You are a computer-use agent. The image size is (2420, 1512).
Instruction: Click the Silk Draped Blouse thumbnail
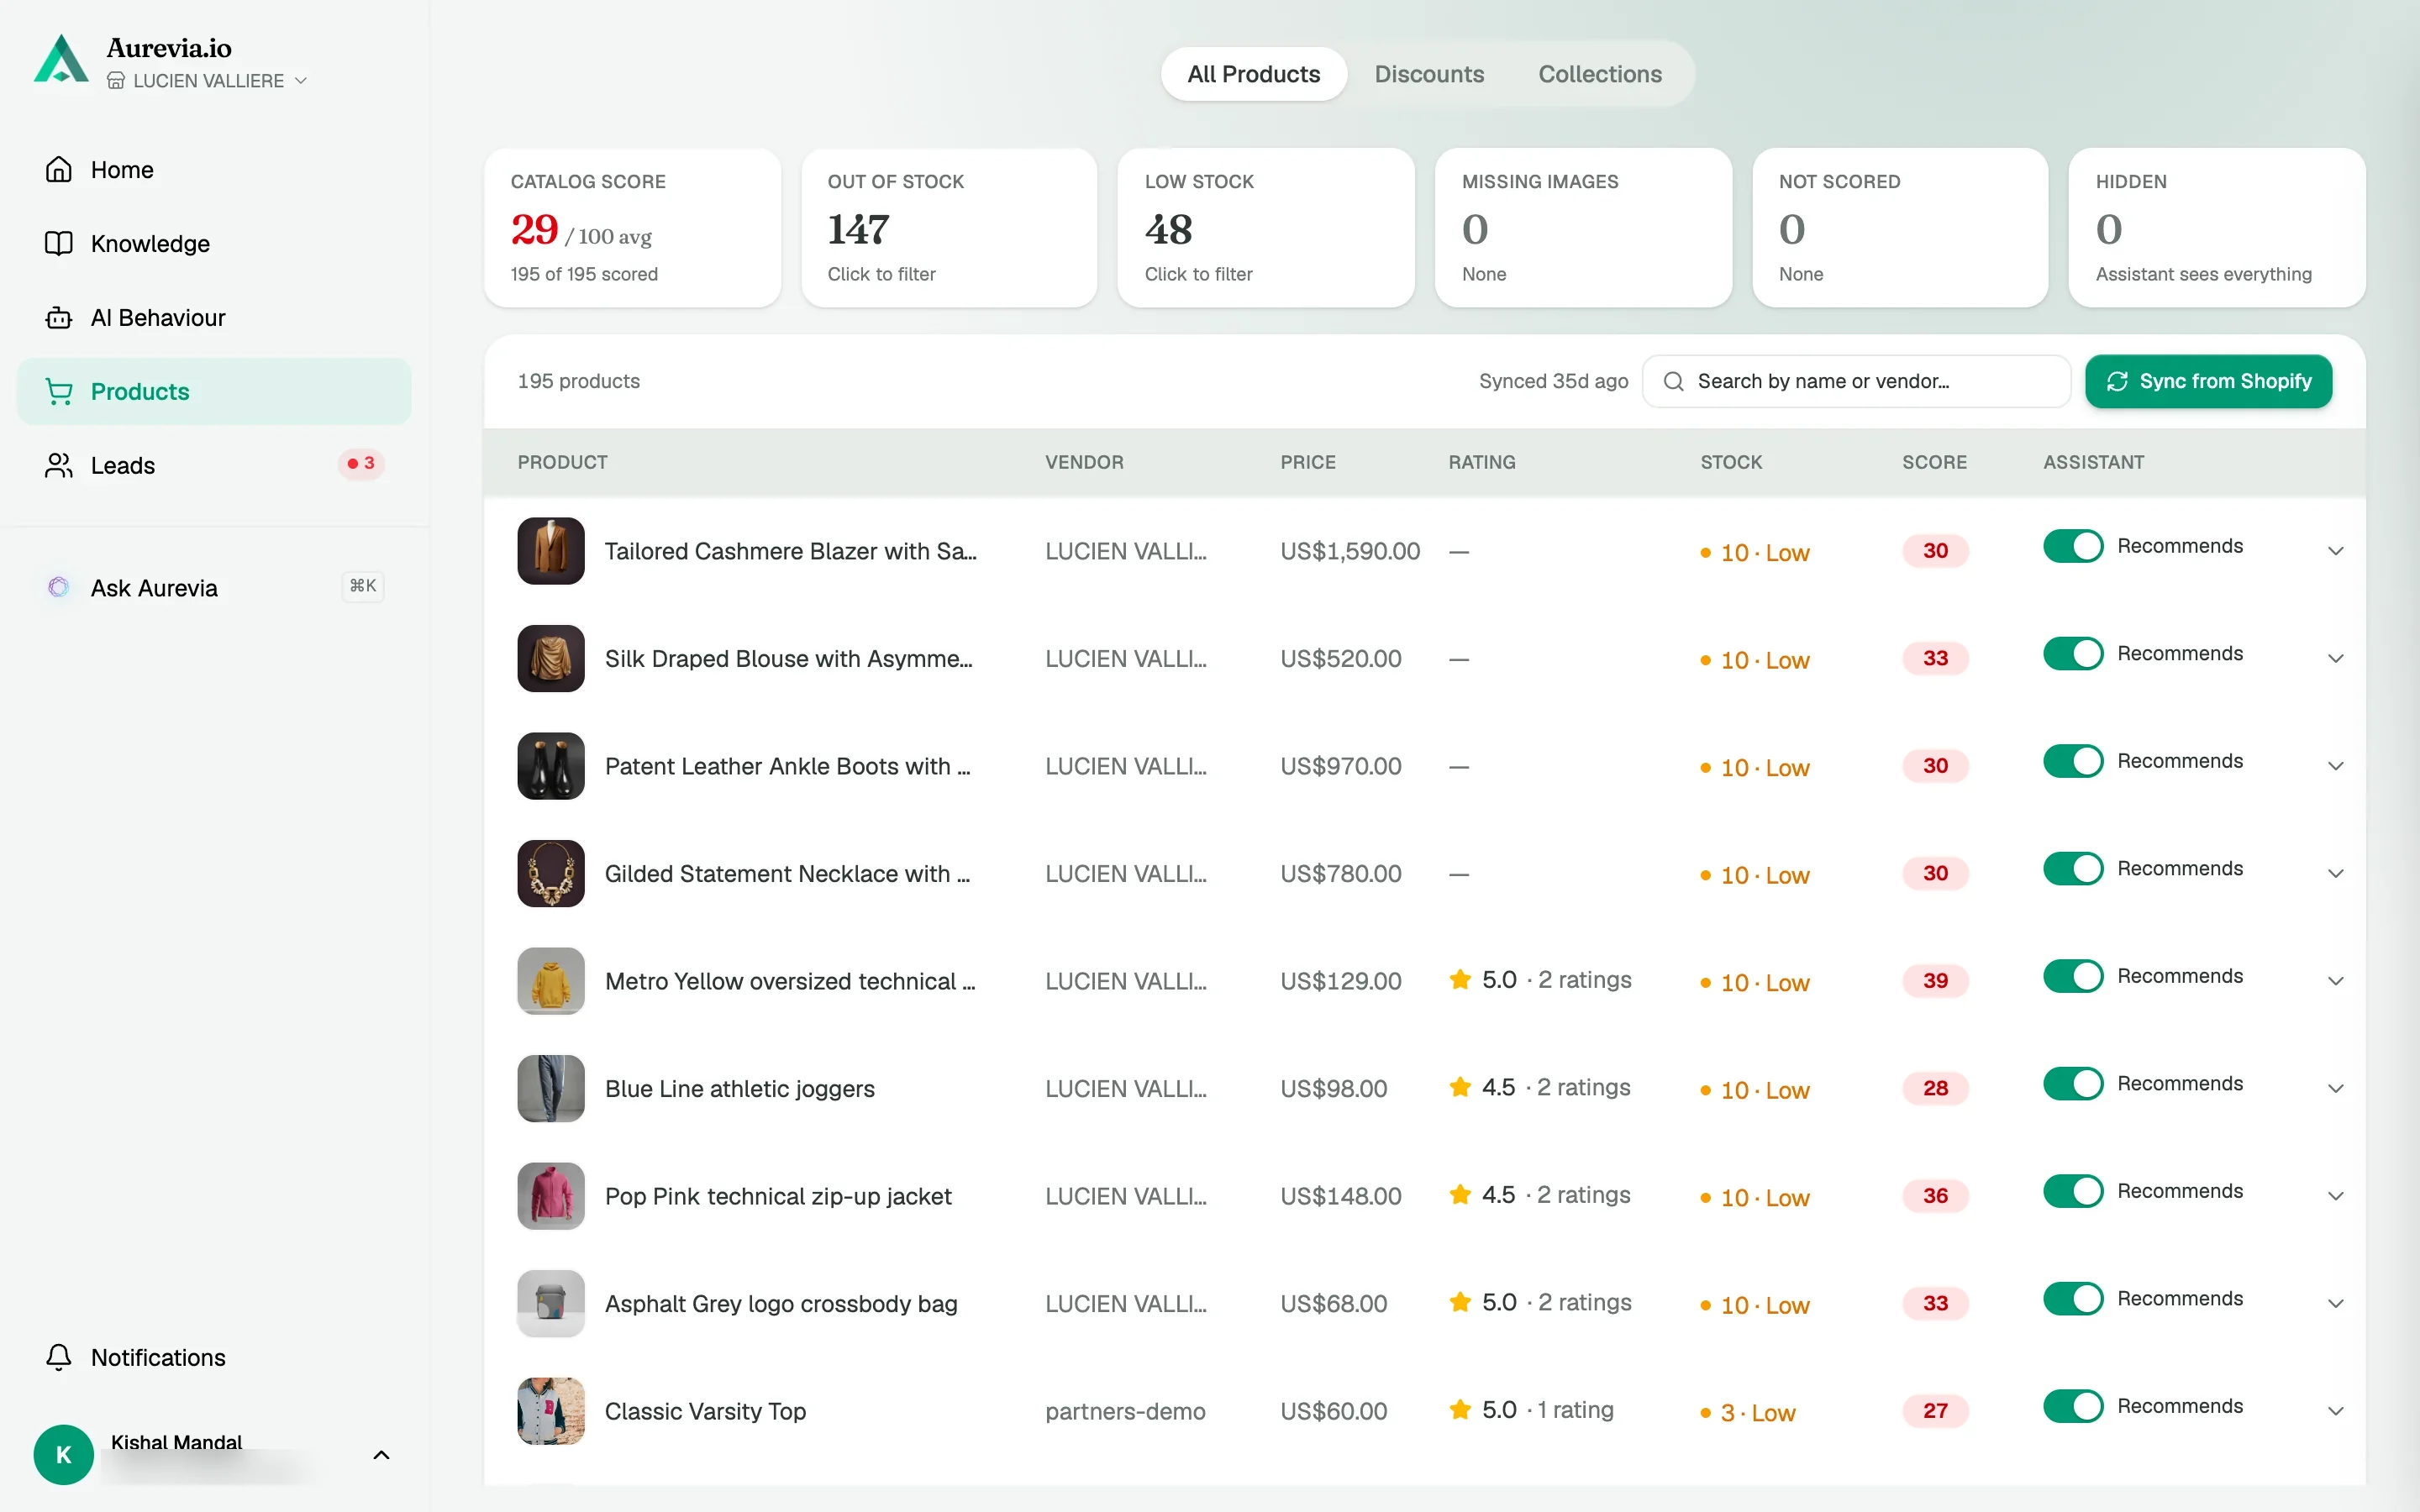[550, 658]
